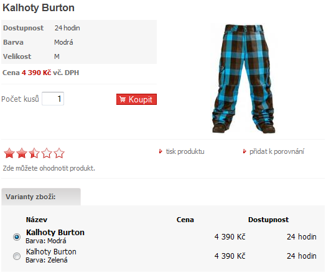Open the Varianty zboží tab
Screen dimensions: 326x273
41,197
